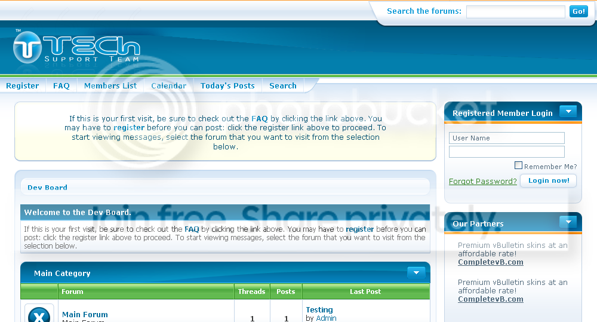The image size is (597, 322).
Task: Click the Main Forum status icon
Action: pos(39,314)
